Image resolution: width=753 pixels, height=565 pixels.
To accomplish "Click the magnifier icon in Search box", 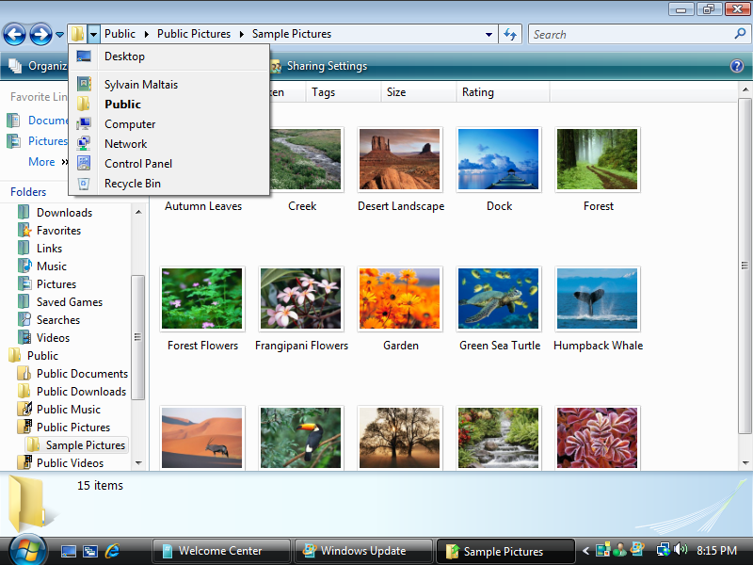I will pos(740,34).
